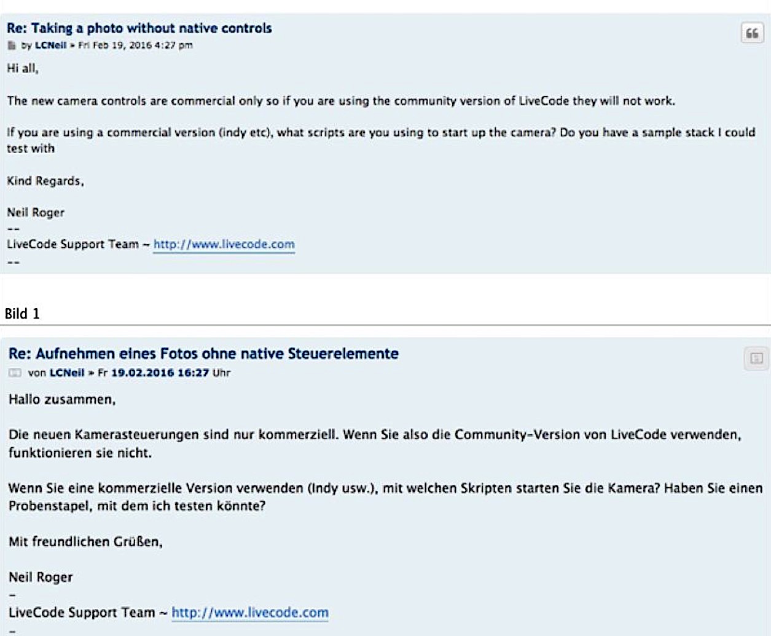Open author LCNeil's profile in the German post
Viewport: 771px width, 636px height.
tap(67, 373)
